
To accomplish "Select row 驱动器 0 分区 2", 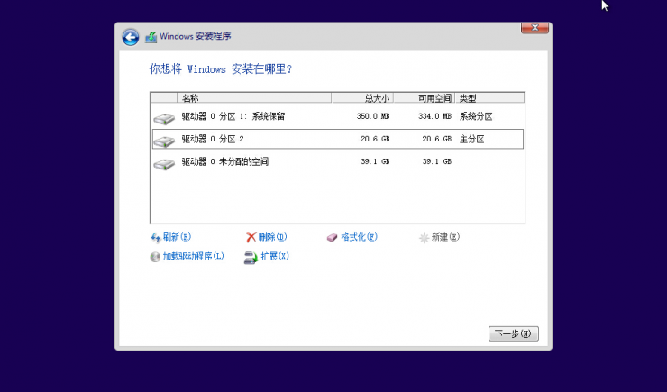I will [x=338, y=139].
